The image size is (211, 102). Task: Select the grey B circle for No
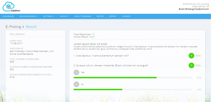[x=76, y=84]
